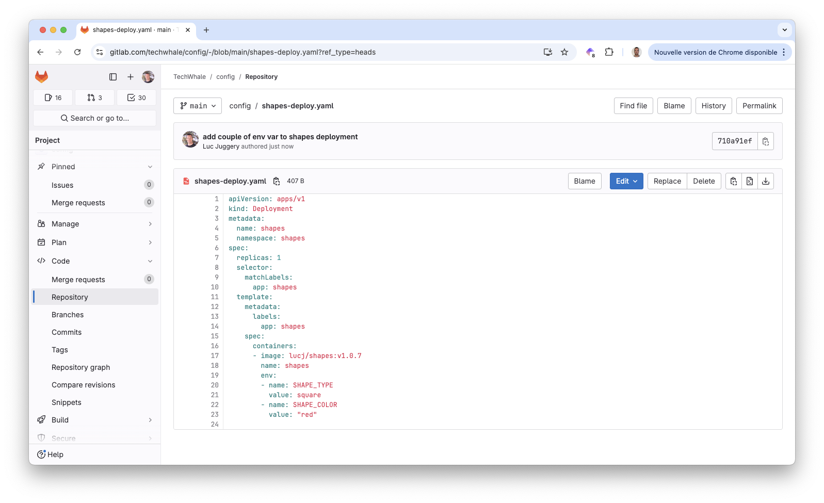
Task: Open to-do list counter showing 30
Action: point(137,98)
